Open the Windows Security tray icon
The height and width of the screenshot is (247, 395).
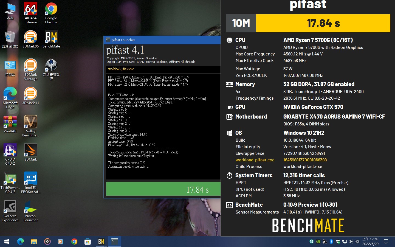click(338, 242)
